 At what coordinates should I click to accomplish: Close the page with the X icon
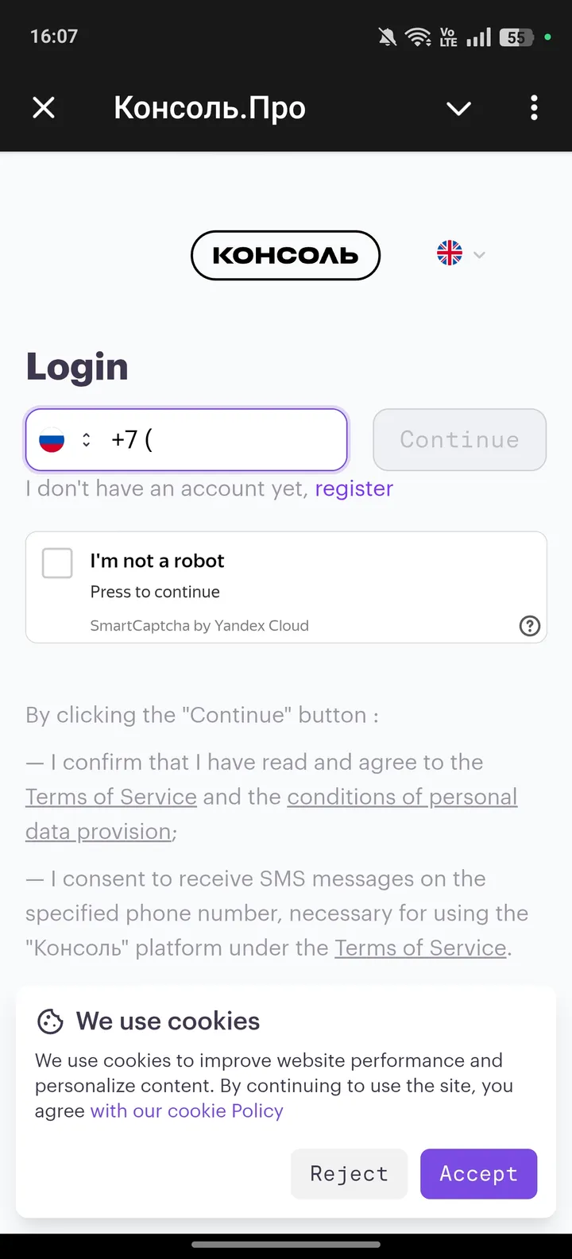click(x=44, y=108)
